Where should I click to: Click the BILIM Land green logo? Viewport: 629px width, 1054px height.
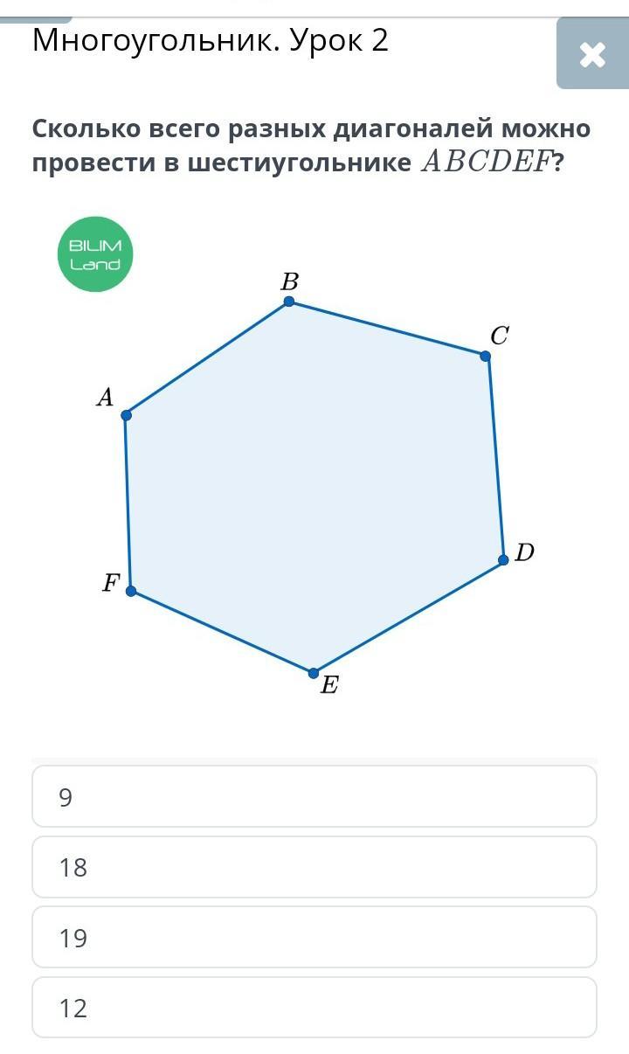click(95, 253)
